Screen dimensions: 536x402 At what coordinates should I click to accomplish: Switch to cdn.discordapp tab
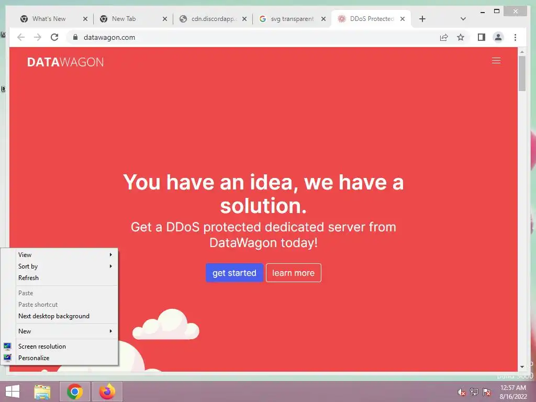212,19
